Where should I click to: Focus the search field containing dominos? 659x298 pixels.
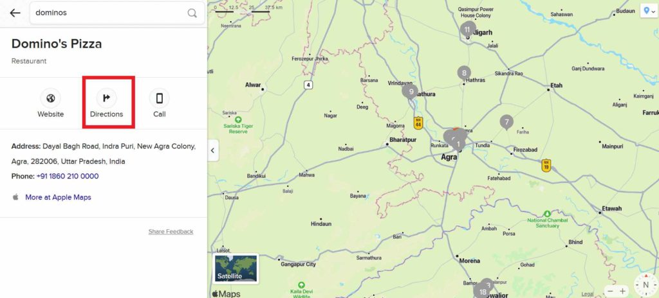pyautogui.click(x=117, y=13)
